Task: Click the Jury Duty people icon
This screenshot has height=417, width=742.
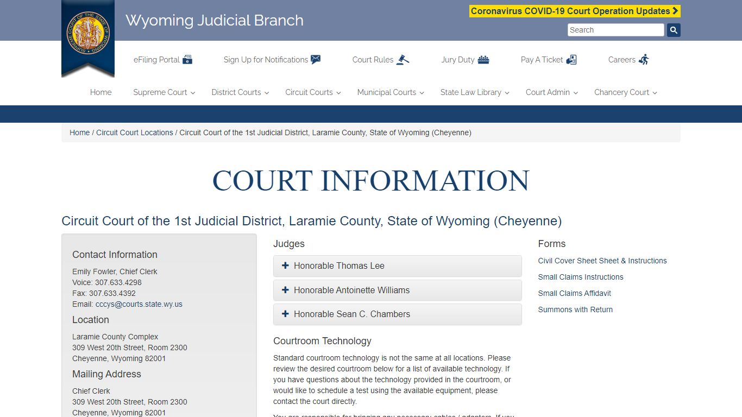Action: pos(483,60)
